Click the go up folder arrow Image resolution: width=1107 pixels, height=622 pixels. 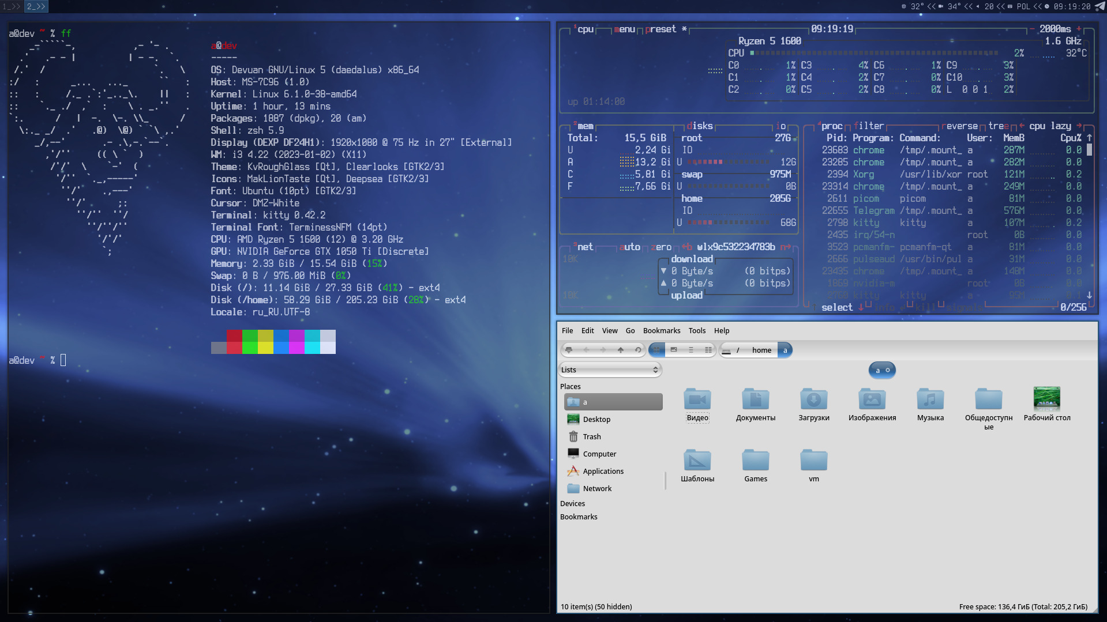click(x=620, y=350)
